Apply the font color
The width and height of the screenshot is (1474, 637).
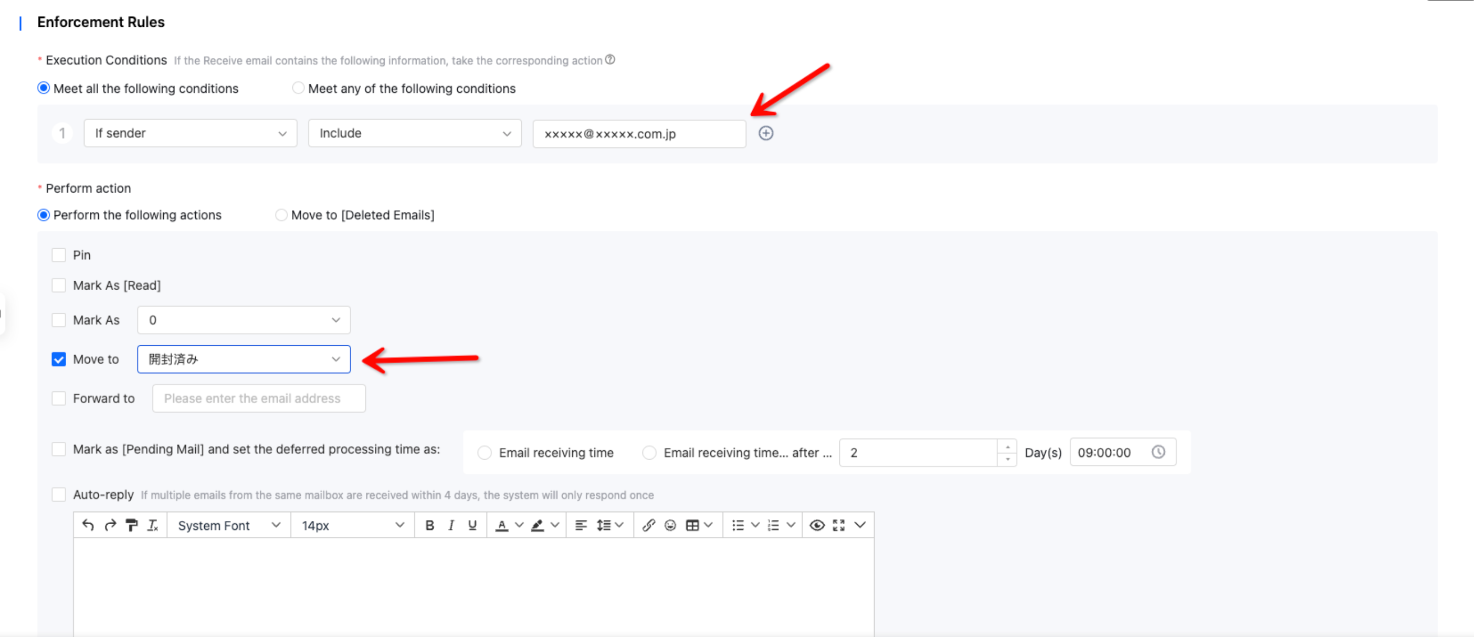(x=502, y=525)
